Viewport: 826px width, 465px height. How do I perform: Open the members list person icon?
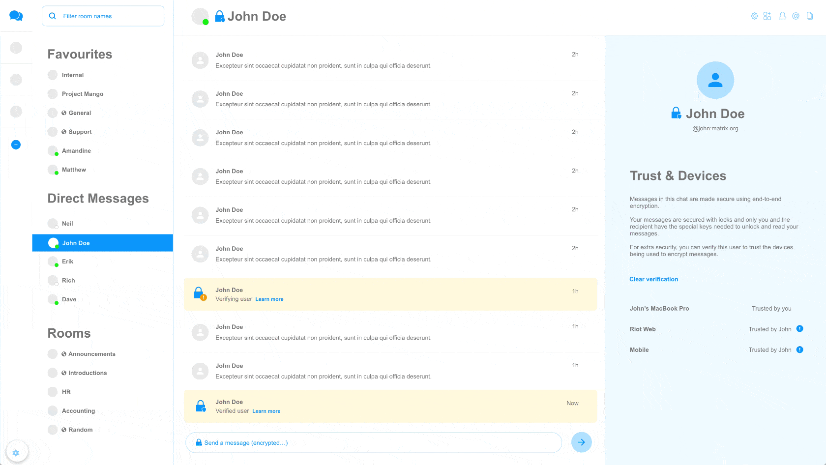click(782, 16)
